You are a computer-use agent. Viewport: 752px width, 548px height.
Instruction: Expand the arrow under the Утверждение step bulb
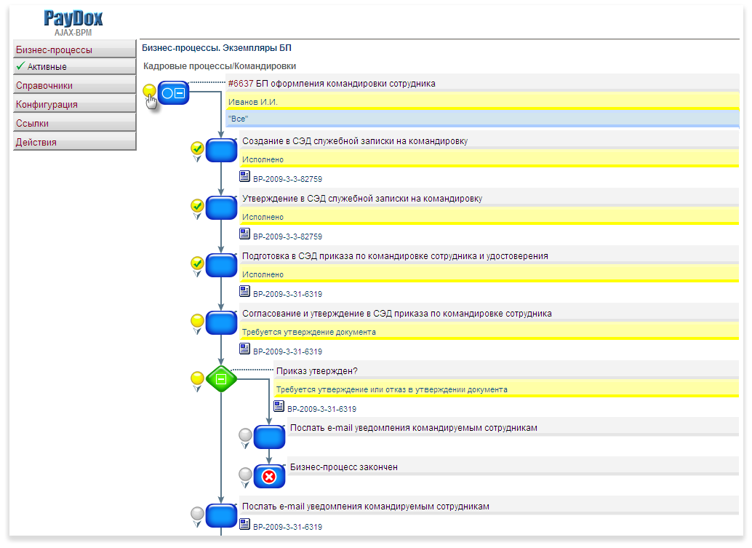click(197, 216)
